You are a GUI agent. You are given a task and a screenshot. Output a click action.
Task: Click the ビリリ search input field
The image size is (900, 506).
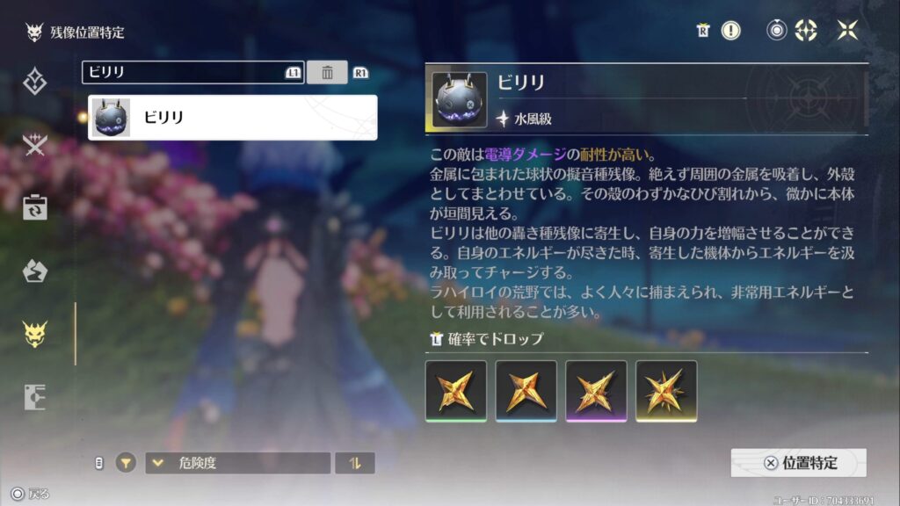192,72
